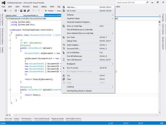Click the Redo toolbar icon

coord(39,11)
